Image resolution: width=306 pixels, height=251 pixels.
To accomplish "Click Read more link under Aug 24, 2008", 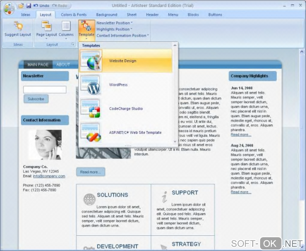I will pos(241,192).
